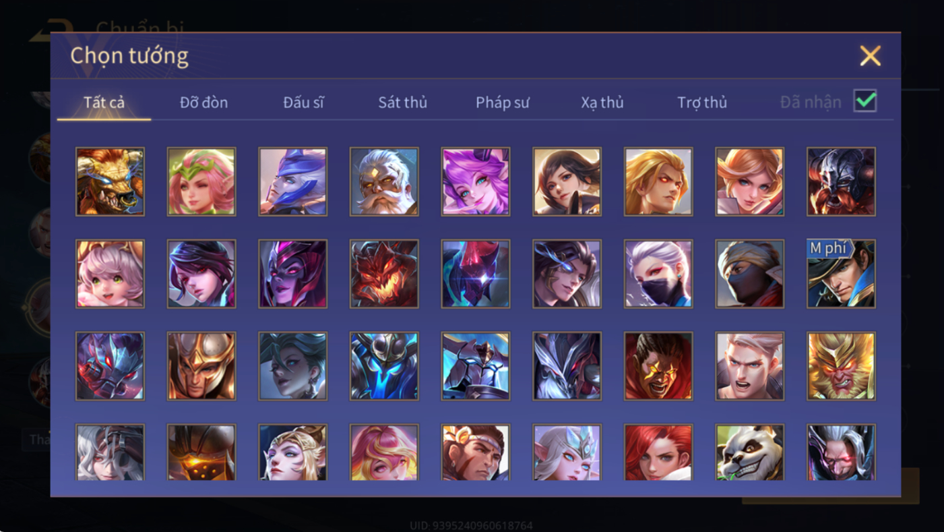Select the golden boar hero portrait
Screen dimensions: 944x532
point(110,182)
